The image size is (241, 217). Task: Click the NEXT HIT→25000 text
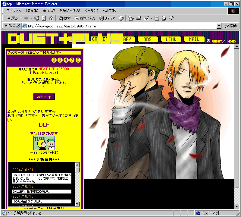54,69
